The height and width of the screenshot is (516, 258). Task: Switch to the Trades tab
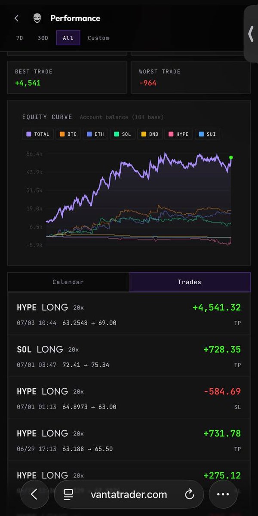point(190,282)
